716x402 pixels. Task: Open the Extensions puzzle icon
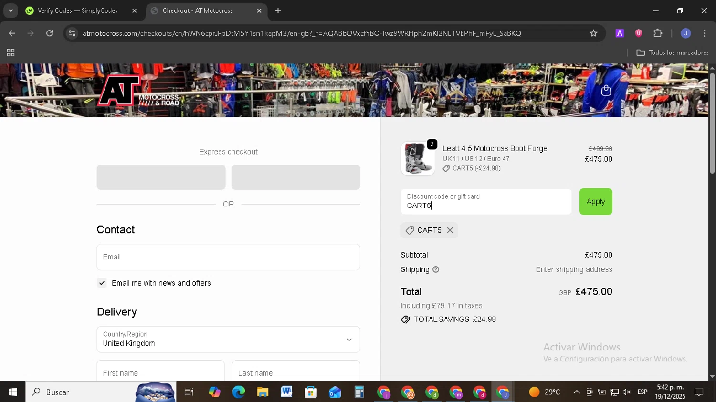point(658,33)
